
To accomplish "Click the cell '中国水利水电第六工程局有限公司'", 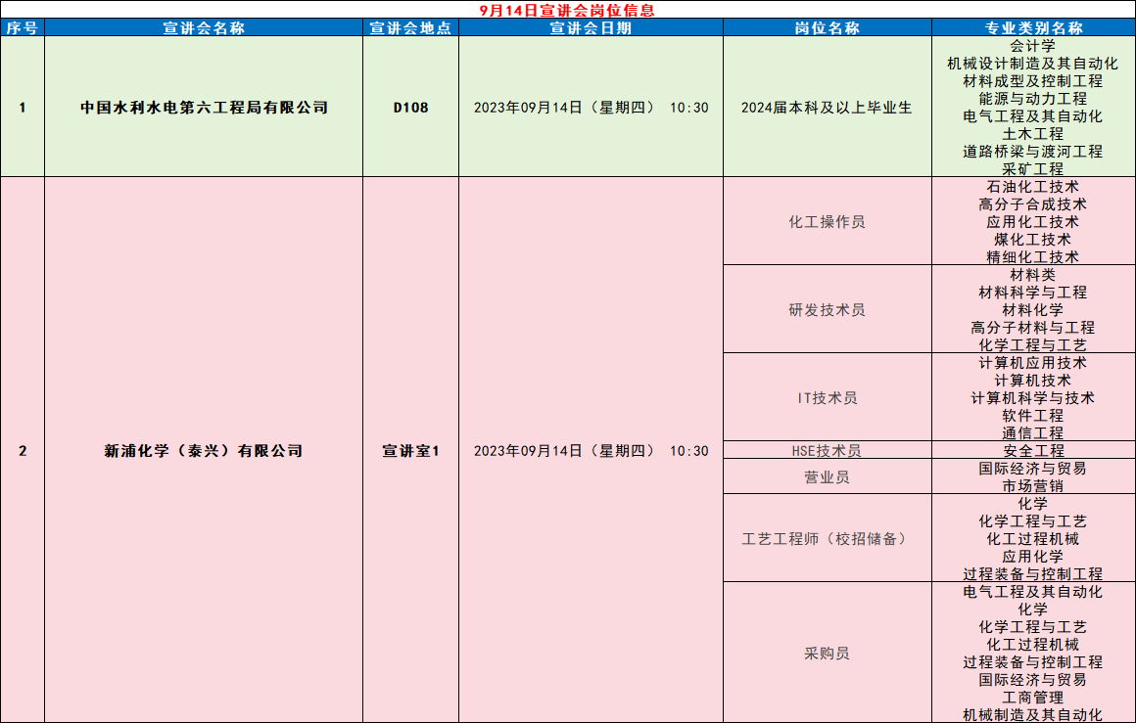I will [x=204, y=108].
